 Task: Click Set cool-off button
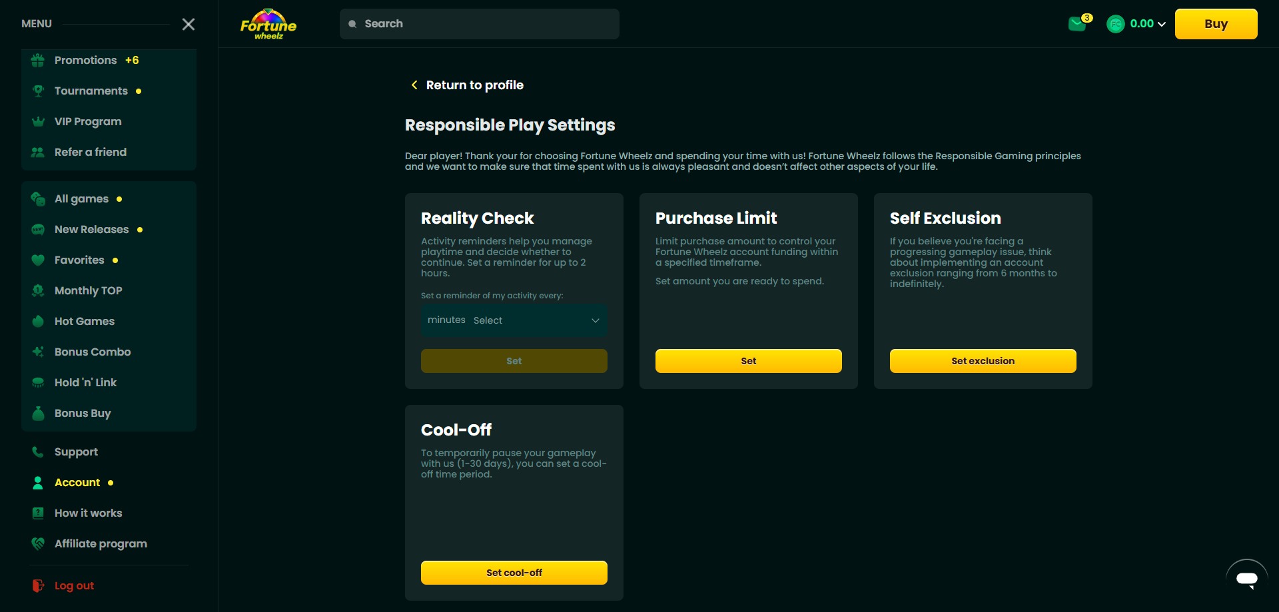tap(514, 573)
